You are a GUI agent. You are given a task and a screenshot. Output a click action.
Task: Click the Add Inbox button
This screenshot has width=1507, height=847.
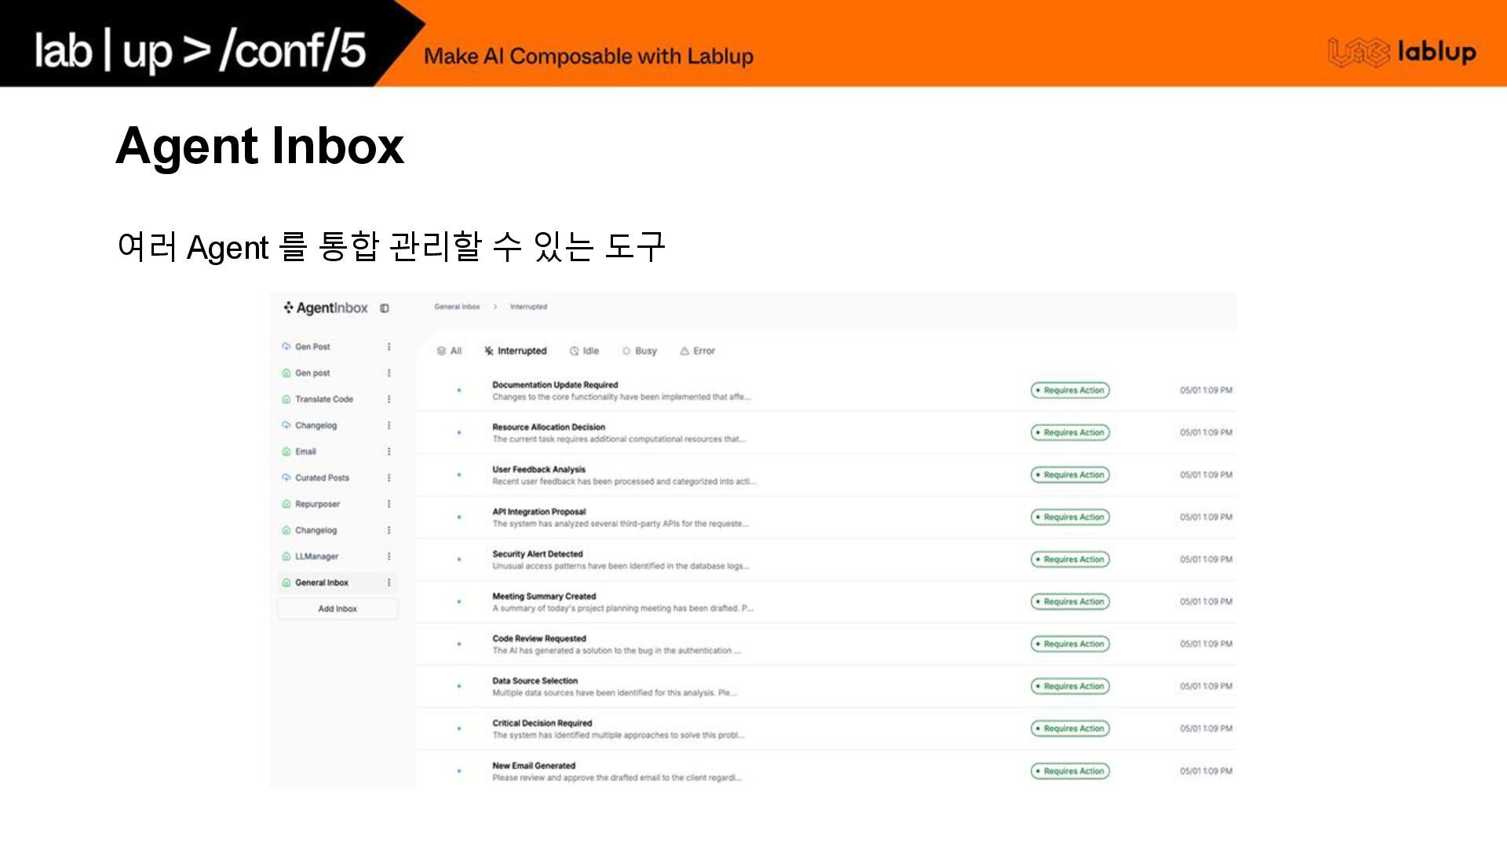[x=338, y=609]
